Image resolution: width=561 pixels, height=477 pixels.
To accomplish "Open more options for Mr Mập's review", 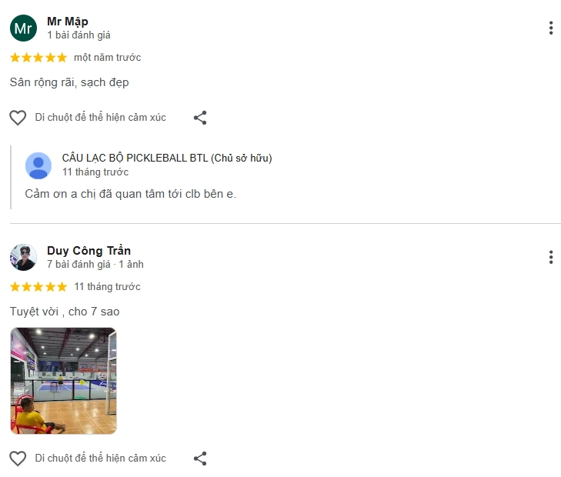I will click(551, 28).
